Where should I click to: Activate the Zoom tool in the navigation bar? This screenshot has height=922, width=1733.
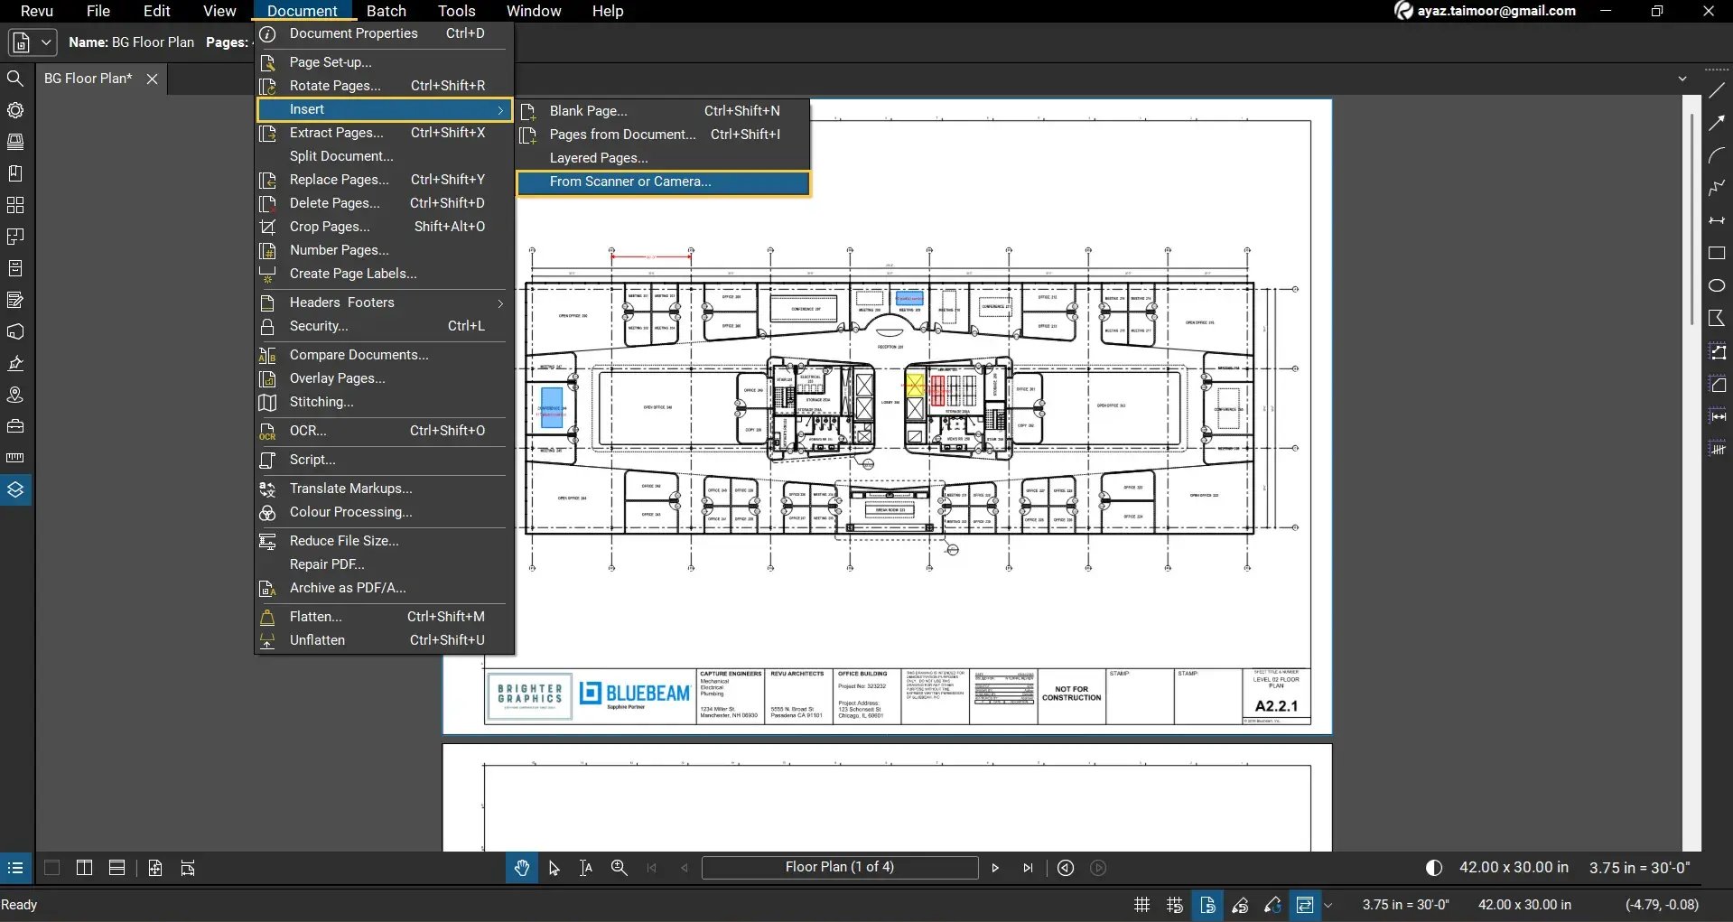(x=620, y=867)
